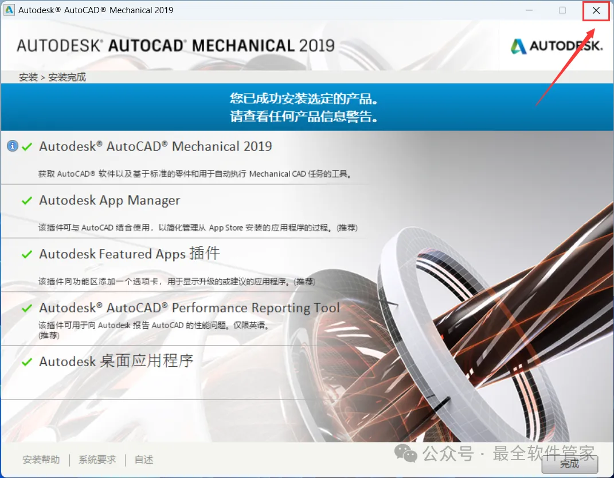614x478 pixels.
Task: Click the Performance Reporting description 仅限英语
Action: click(154, 330)
